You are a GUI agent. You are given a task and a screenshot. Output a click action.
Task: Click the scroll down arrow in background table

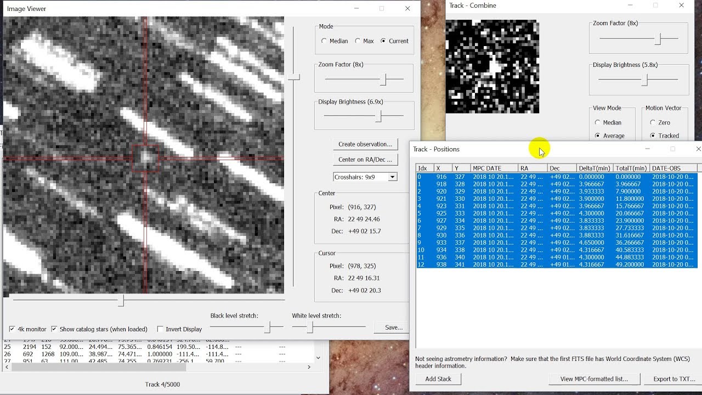[x=318, y=358]
